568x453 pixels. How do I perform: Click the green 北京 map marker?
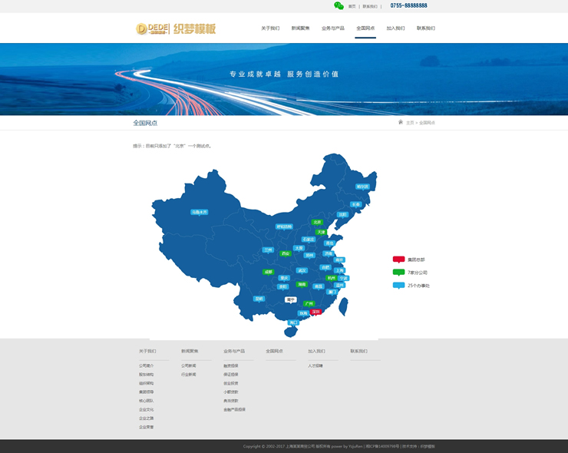318,222
